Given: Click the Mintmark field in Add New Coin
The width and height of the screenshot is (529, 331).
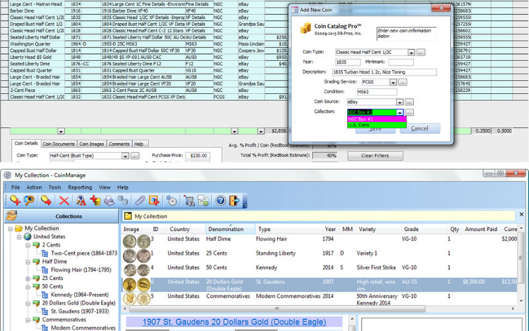Looking at the screenshot, I should click(401, 62).
